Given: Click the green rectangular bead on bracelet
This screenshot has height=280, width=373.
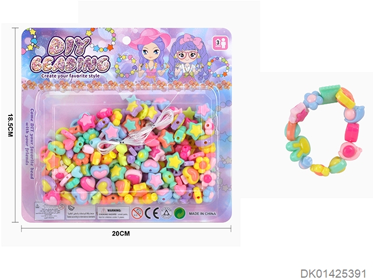Looking at the screenshot, I should [x=328, y=93].
